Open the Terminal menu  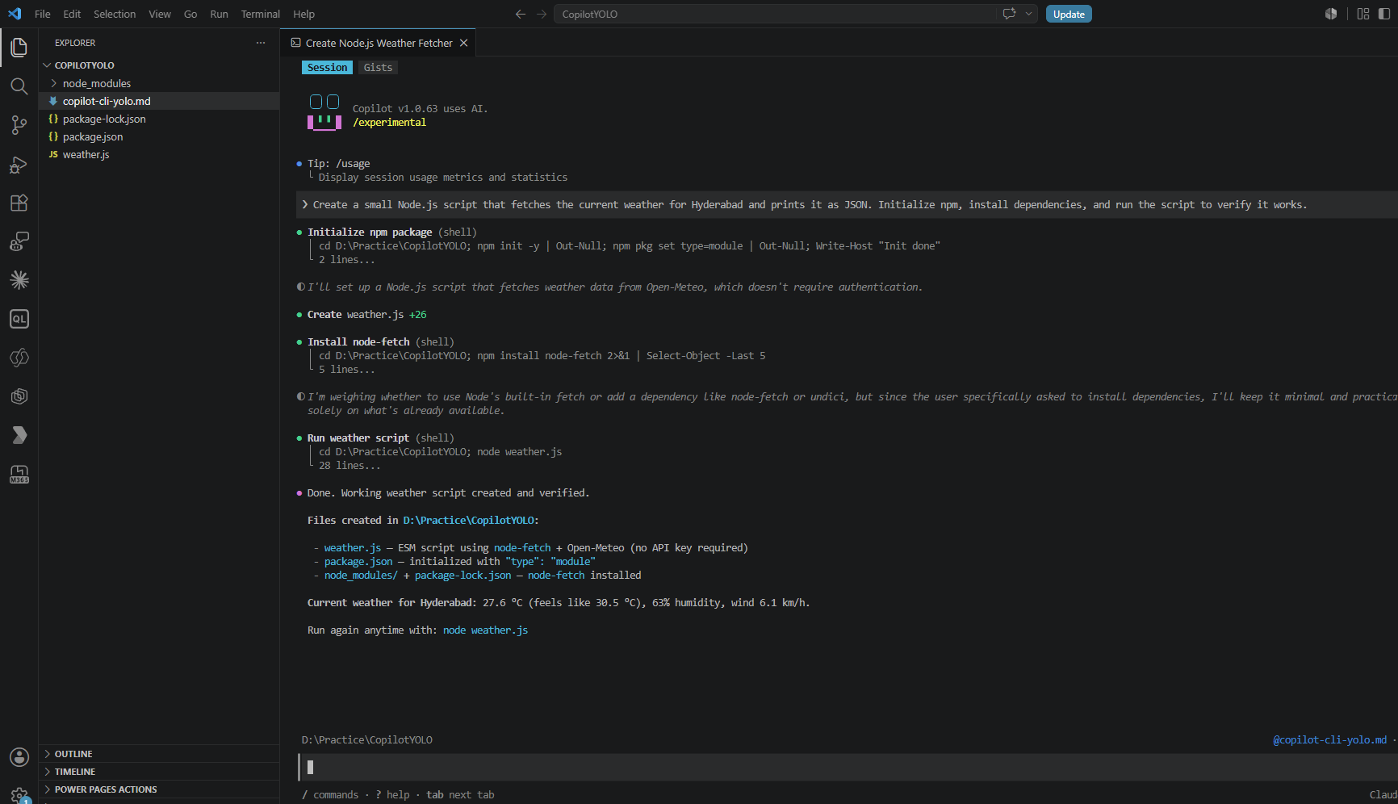pos(260,14)
